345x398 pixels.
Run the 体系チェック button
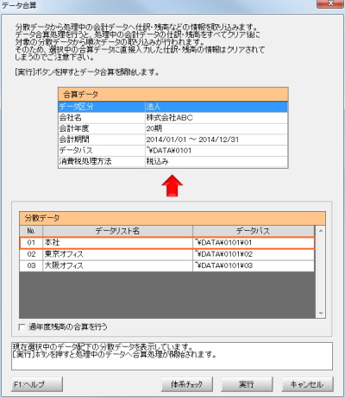(x=187, y=384)
